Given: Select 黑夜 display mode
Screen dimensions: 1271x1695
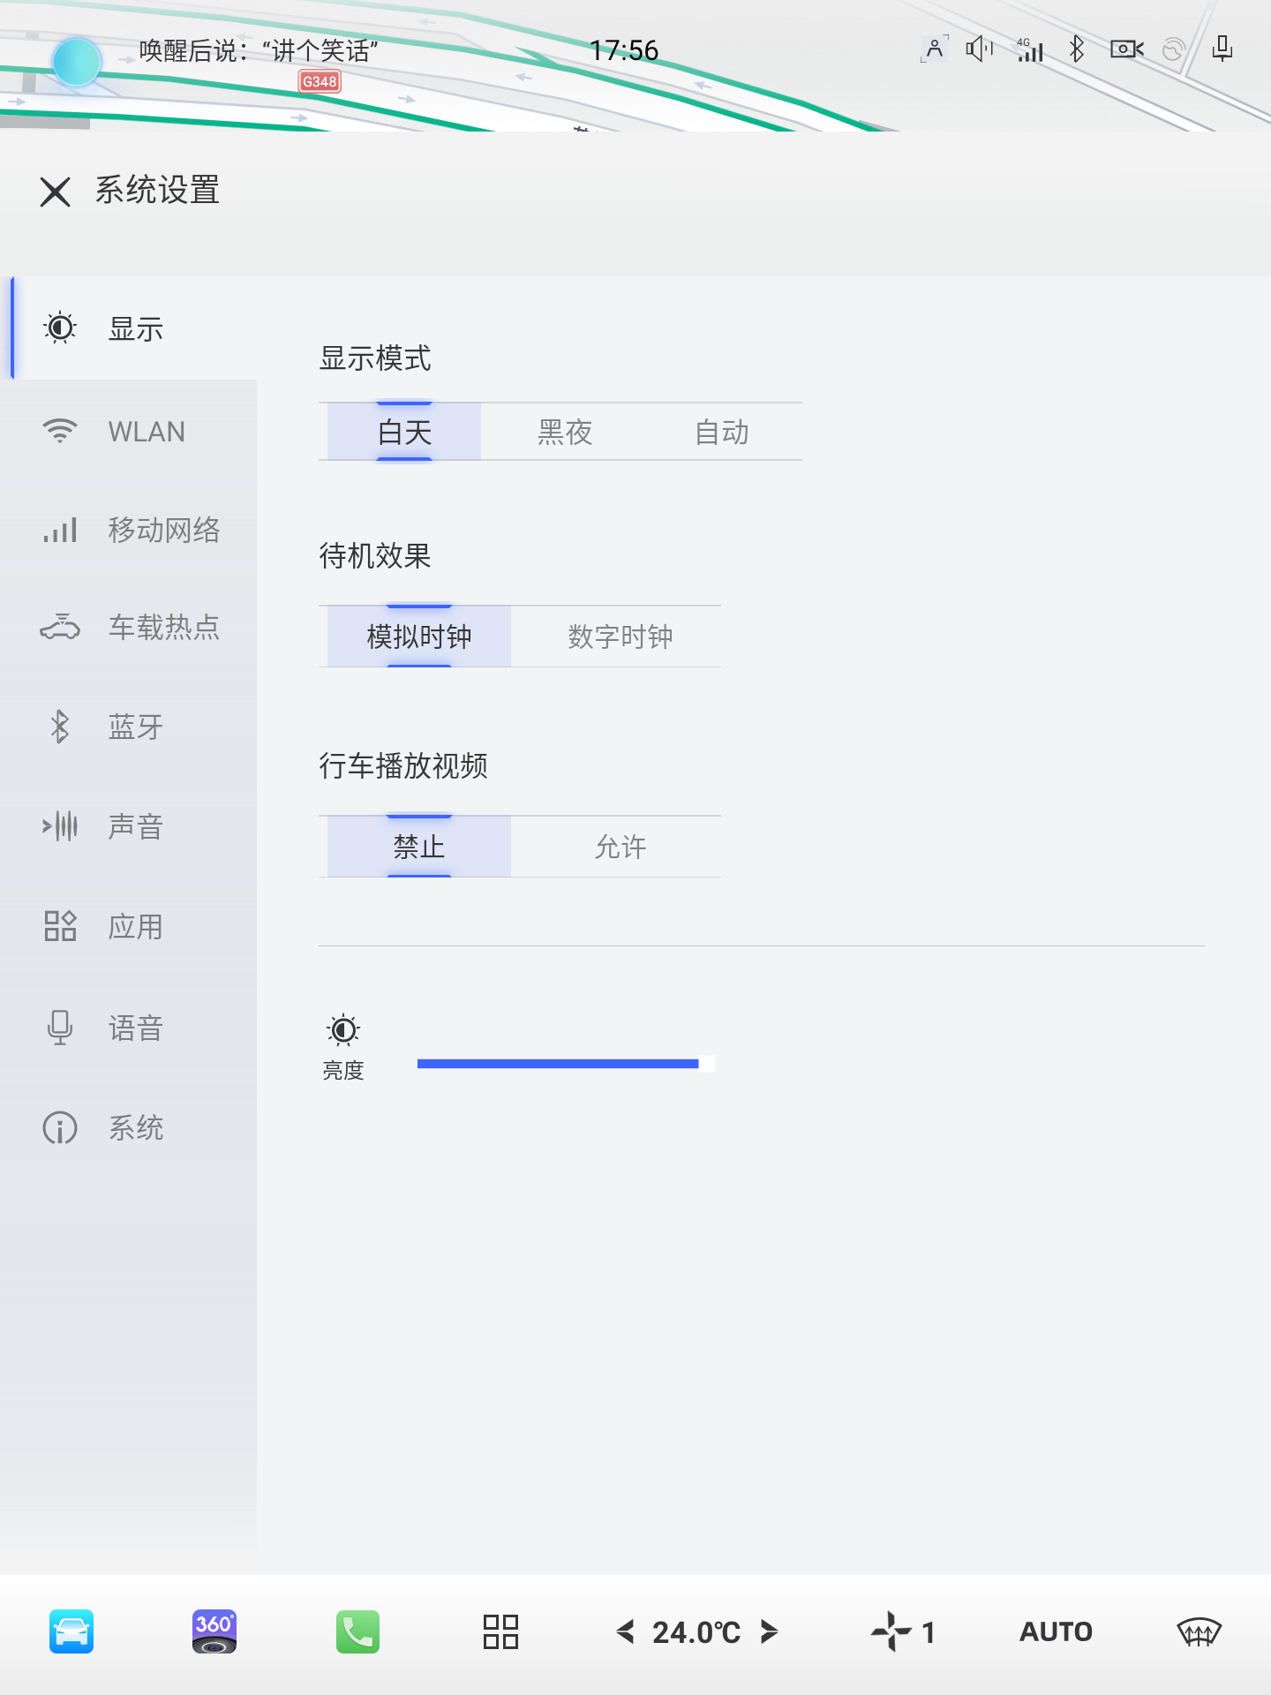Looking at the screenshot, I should pyautogui.click(x=565, y=433).
